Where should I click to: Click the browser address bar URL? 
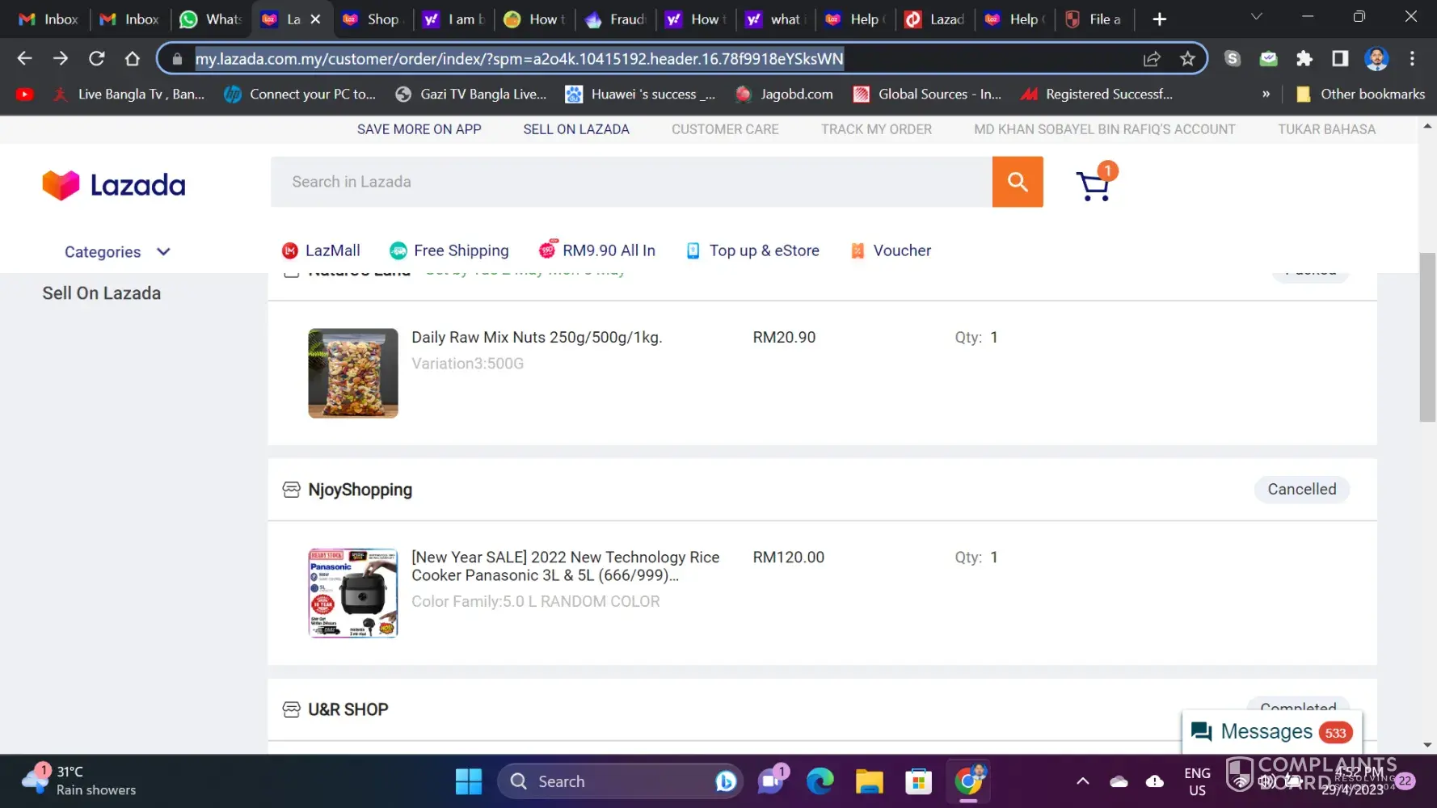tap(519, 58)
